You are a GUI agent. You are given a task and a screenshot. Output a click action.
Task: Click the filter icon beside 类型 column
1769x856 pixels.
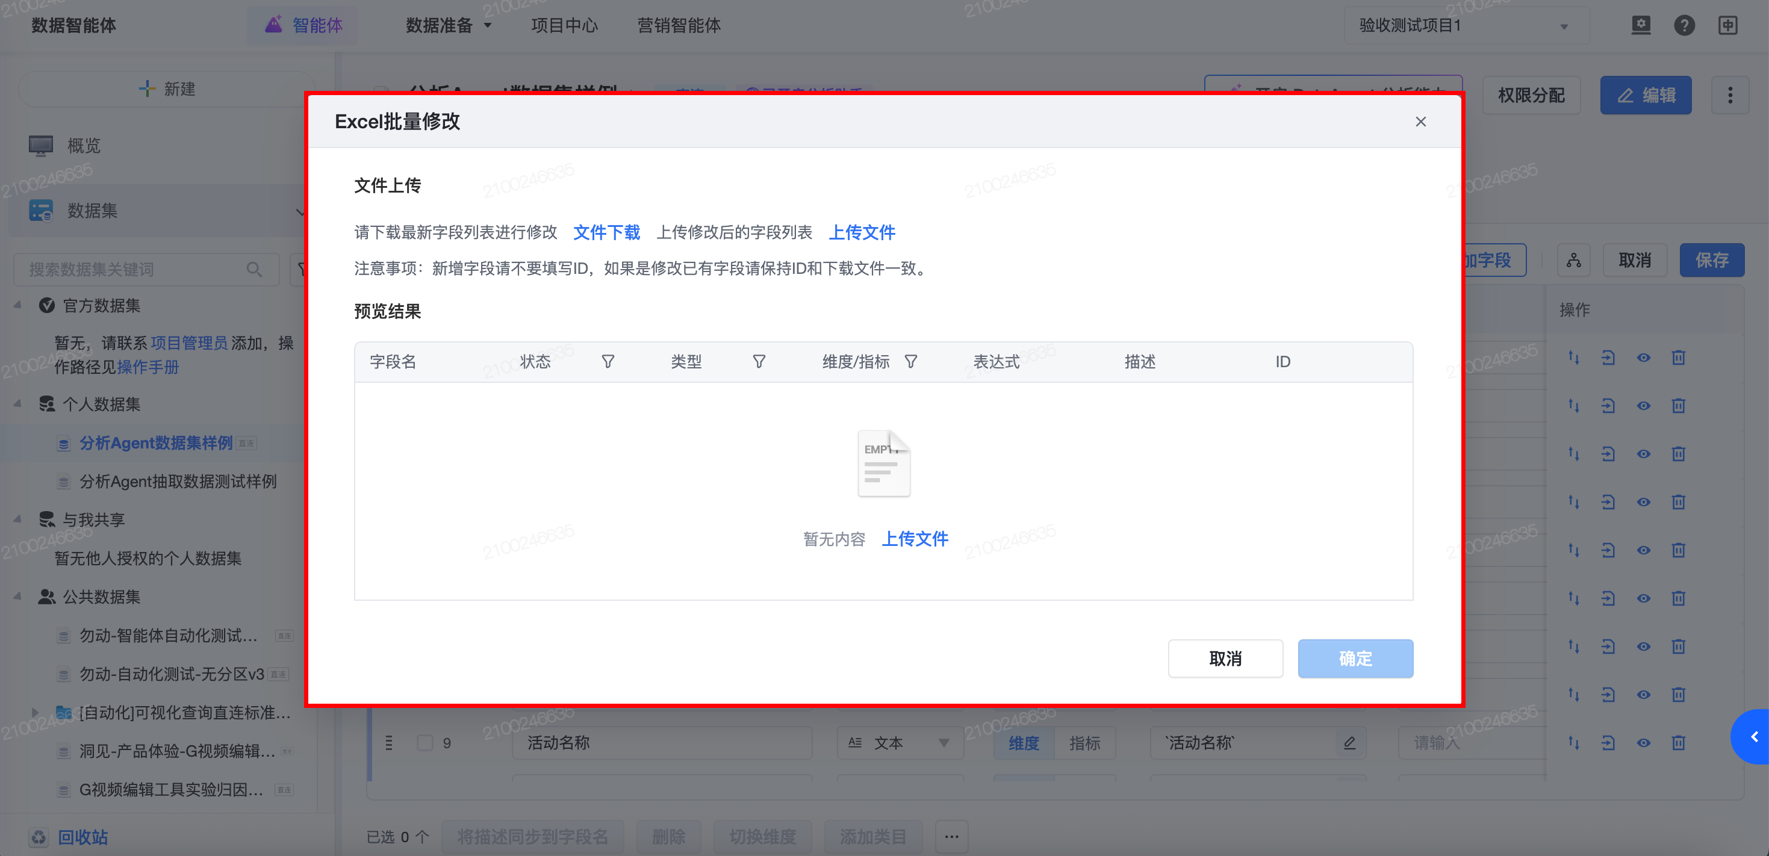[x=759, y=362]
